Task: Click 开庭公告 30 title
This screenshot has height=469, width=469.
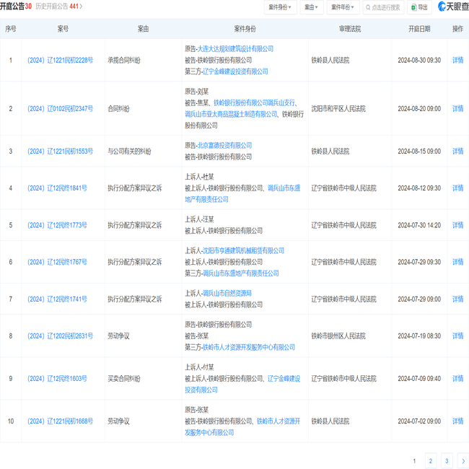Action: click(x=16, y=6)
